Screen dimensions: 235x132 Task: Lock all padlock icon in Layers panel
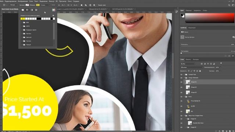click(200, 71)
